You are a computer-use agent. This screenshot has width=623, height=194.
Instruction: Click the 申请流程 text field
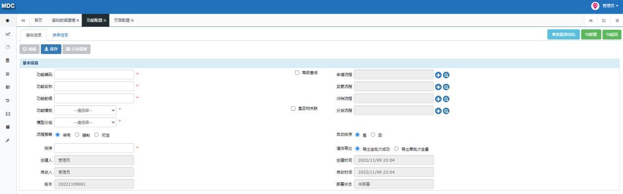[x=394, y=74]
